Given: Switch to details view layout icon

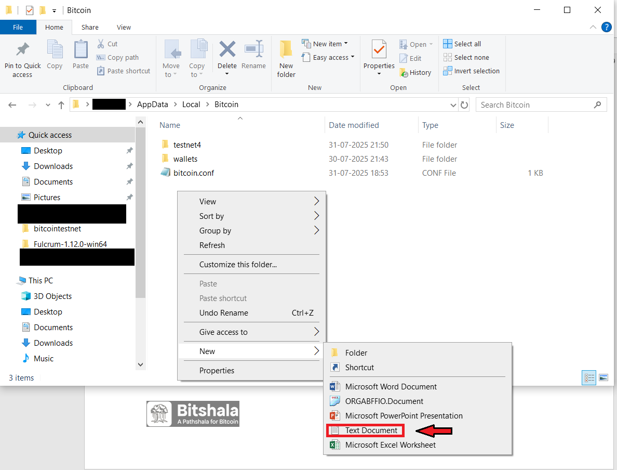Looking at the screenshot, I should tap(588, 378).
